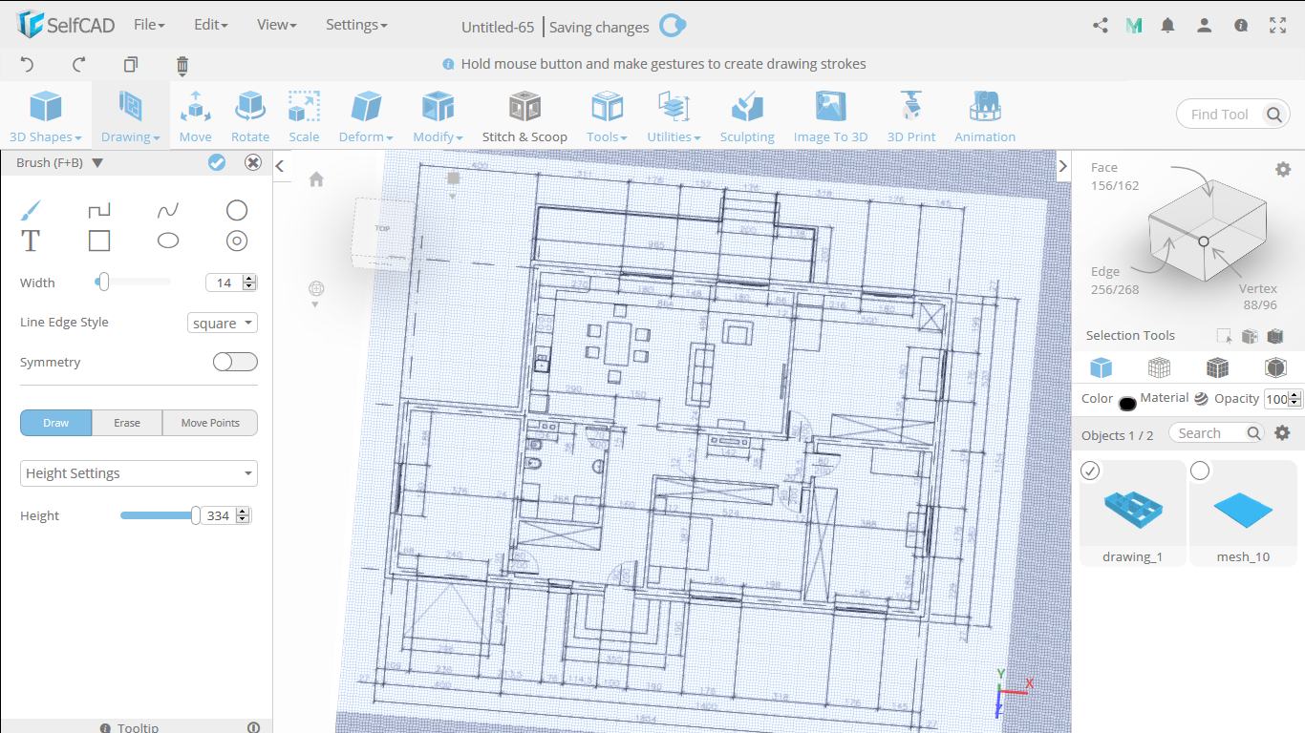Viewport: 1305px width, 733px height.
Task: Select the circle drawing tool
Action: click(237, 210)
